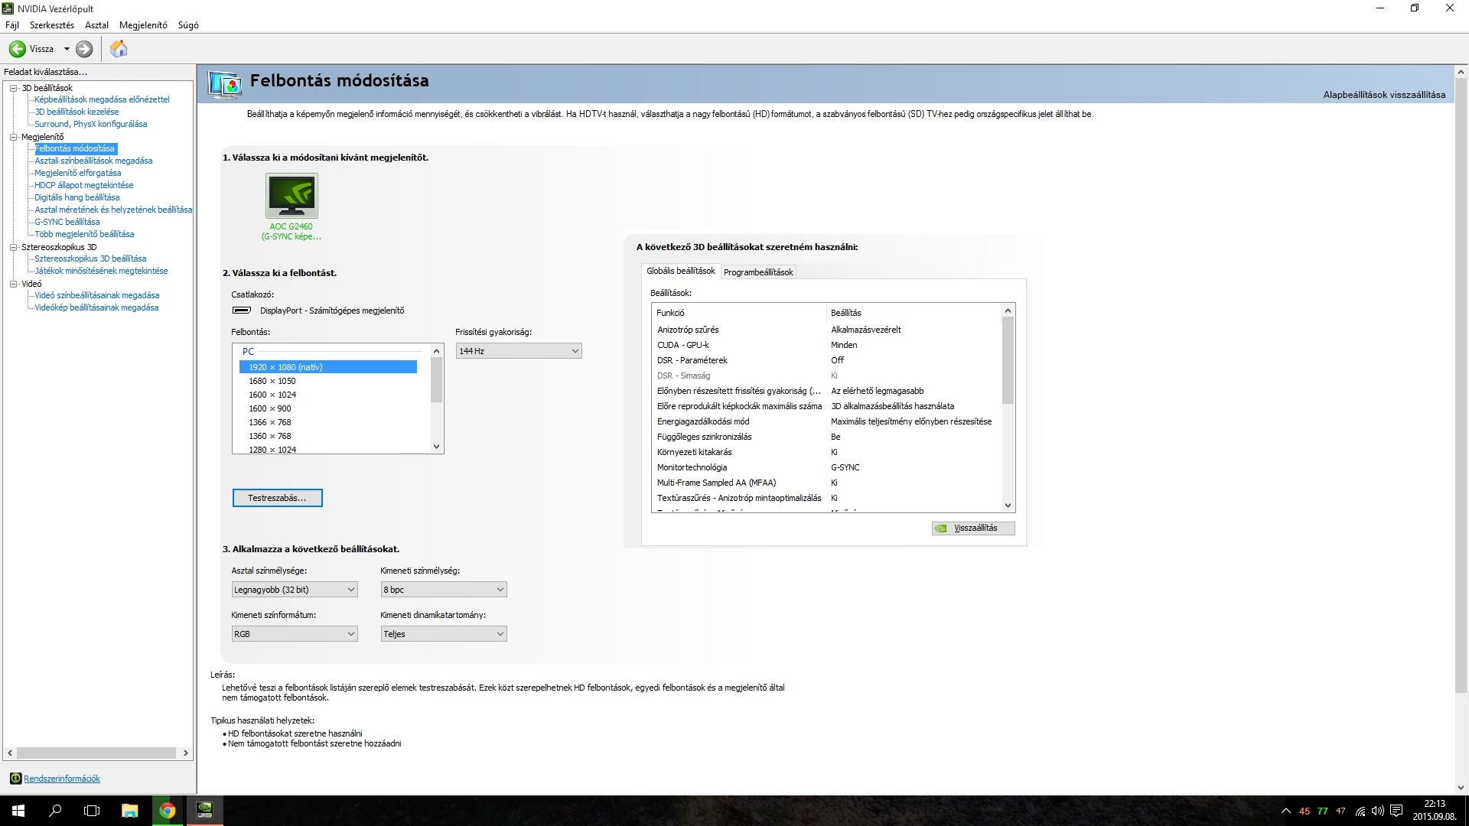Select Anizotróp szűrés setting row
The width and height of the screenshot is (1469, 826).
click(826, 330)
